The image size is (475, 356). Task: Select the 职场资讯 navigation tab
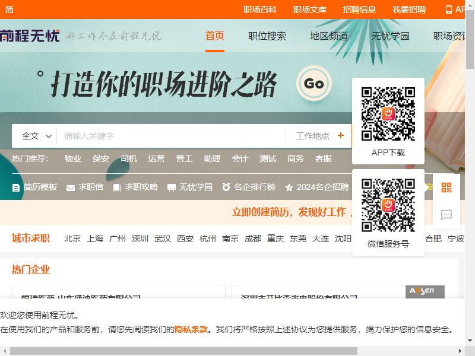(x=449, y=36)
